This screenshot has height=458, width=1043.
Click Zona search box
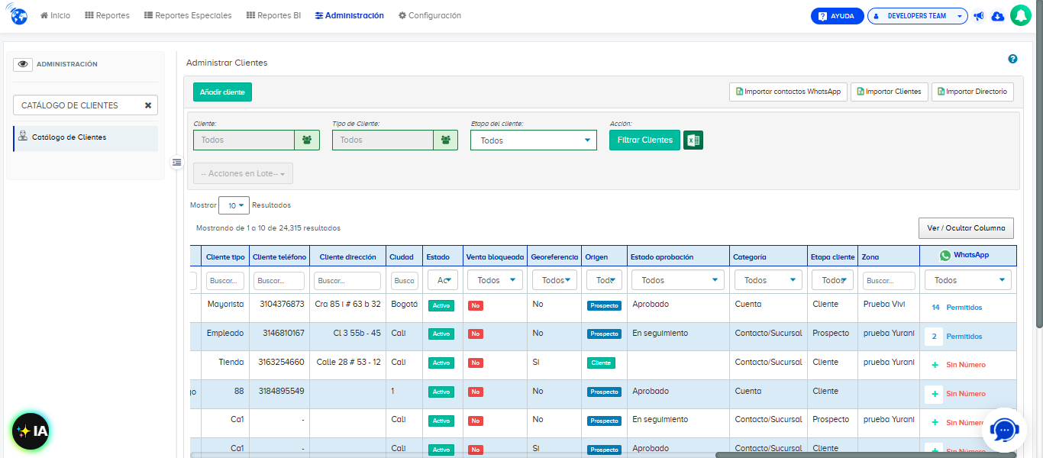click(889, 280)
